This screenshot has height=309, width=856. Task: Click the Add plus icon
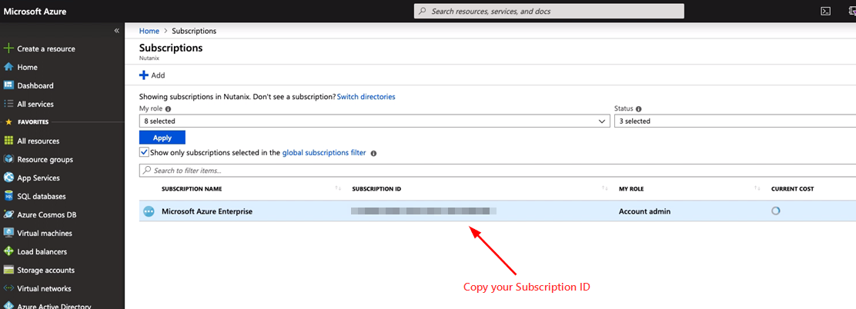click(x=144, y=75)
